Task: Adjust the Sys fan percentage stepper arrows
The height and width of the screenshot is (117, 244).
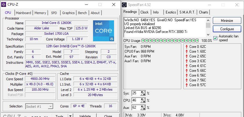Action: (143, 93)
